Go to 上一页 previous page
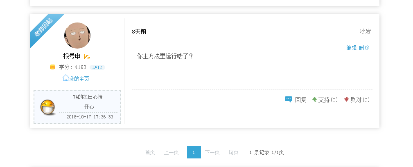The height and width of the screenshot is (167, 413). point(171,152)
